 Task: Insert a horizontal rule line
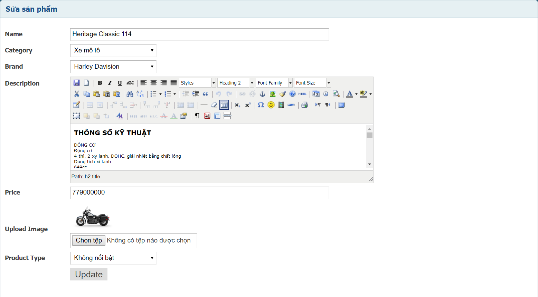(204, 105)
